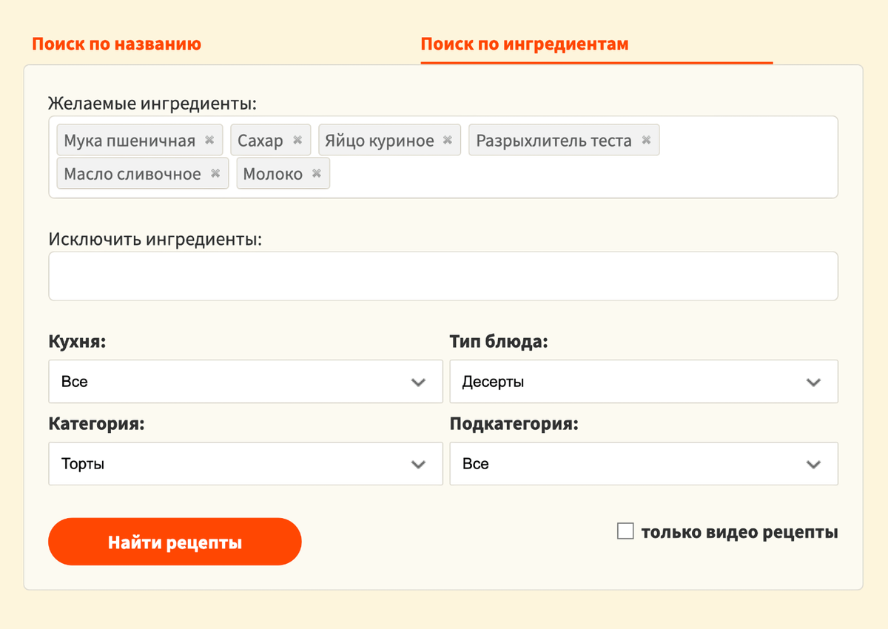888x629 pixels.
Task: Delete the Масло сливочное ingredient tag
Action: tap(215, 174)
